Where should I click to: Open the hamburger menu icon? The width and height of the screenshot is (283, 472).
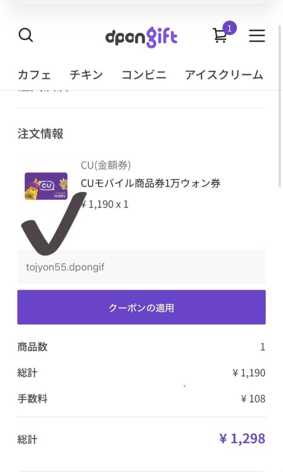(257, 36)
